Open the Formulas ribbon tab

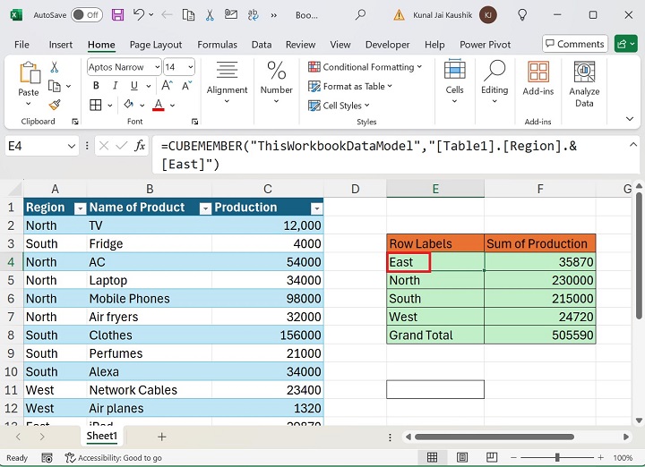coord(217,45)
